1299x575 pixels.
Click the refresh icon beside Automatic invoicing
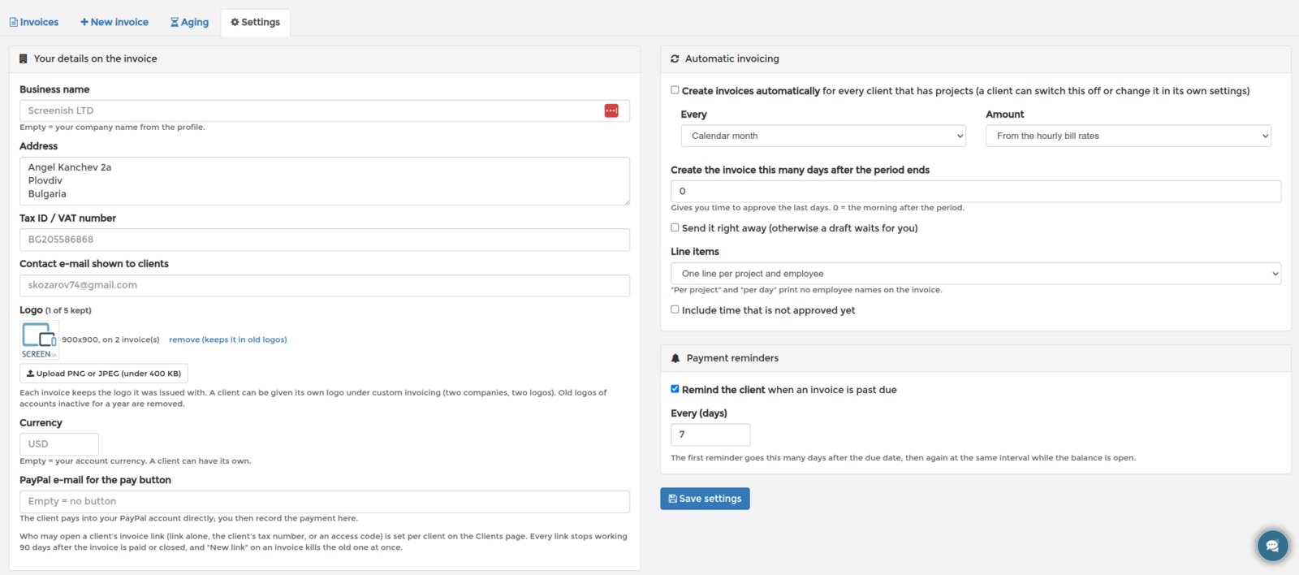point(675,58)
